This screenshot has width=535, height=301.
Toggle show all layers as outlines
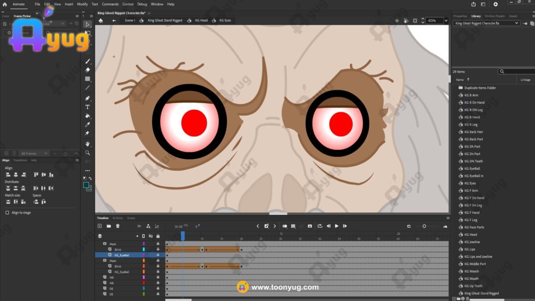tap(144, 236)
